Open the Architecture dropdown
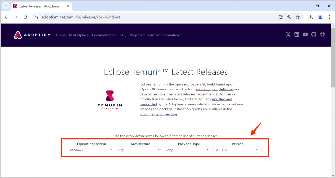This screenshot has width=336, height=178. 140,150
